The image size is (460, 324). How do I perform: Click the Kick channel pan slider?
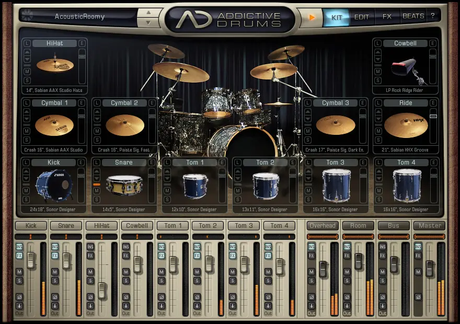tap(30, 237)
